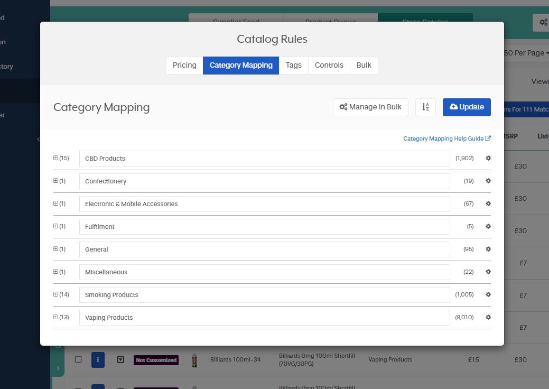549x389 pixels.
Task: Expand Confectionery subcategories
Action: point(55,181)
